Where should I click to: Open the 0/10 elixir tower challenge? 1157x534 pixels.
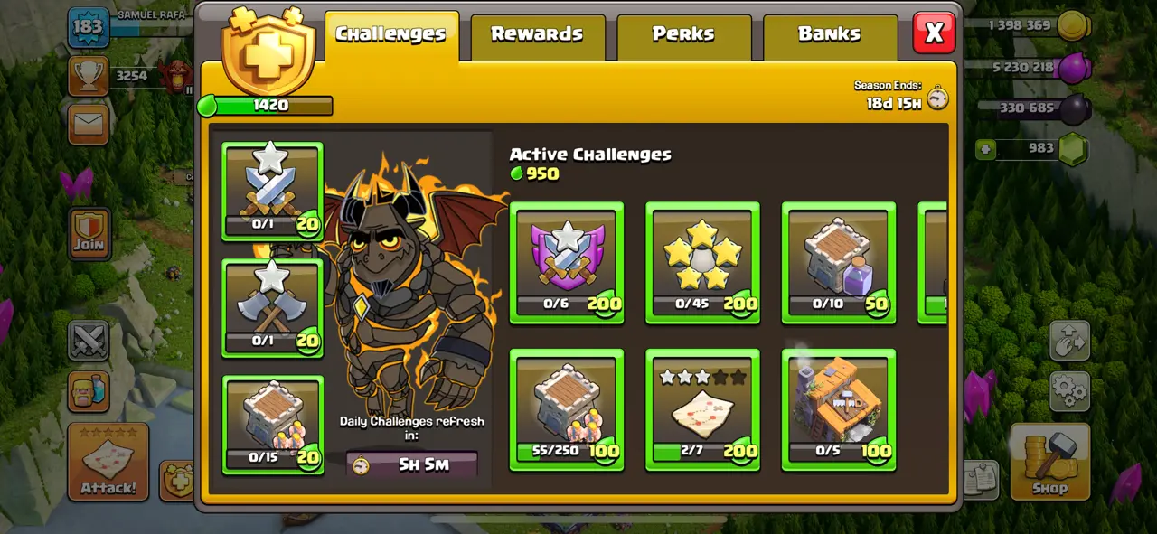tap(839, 263)
